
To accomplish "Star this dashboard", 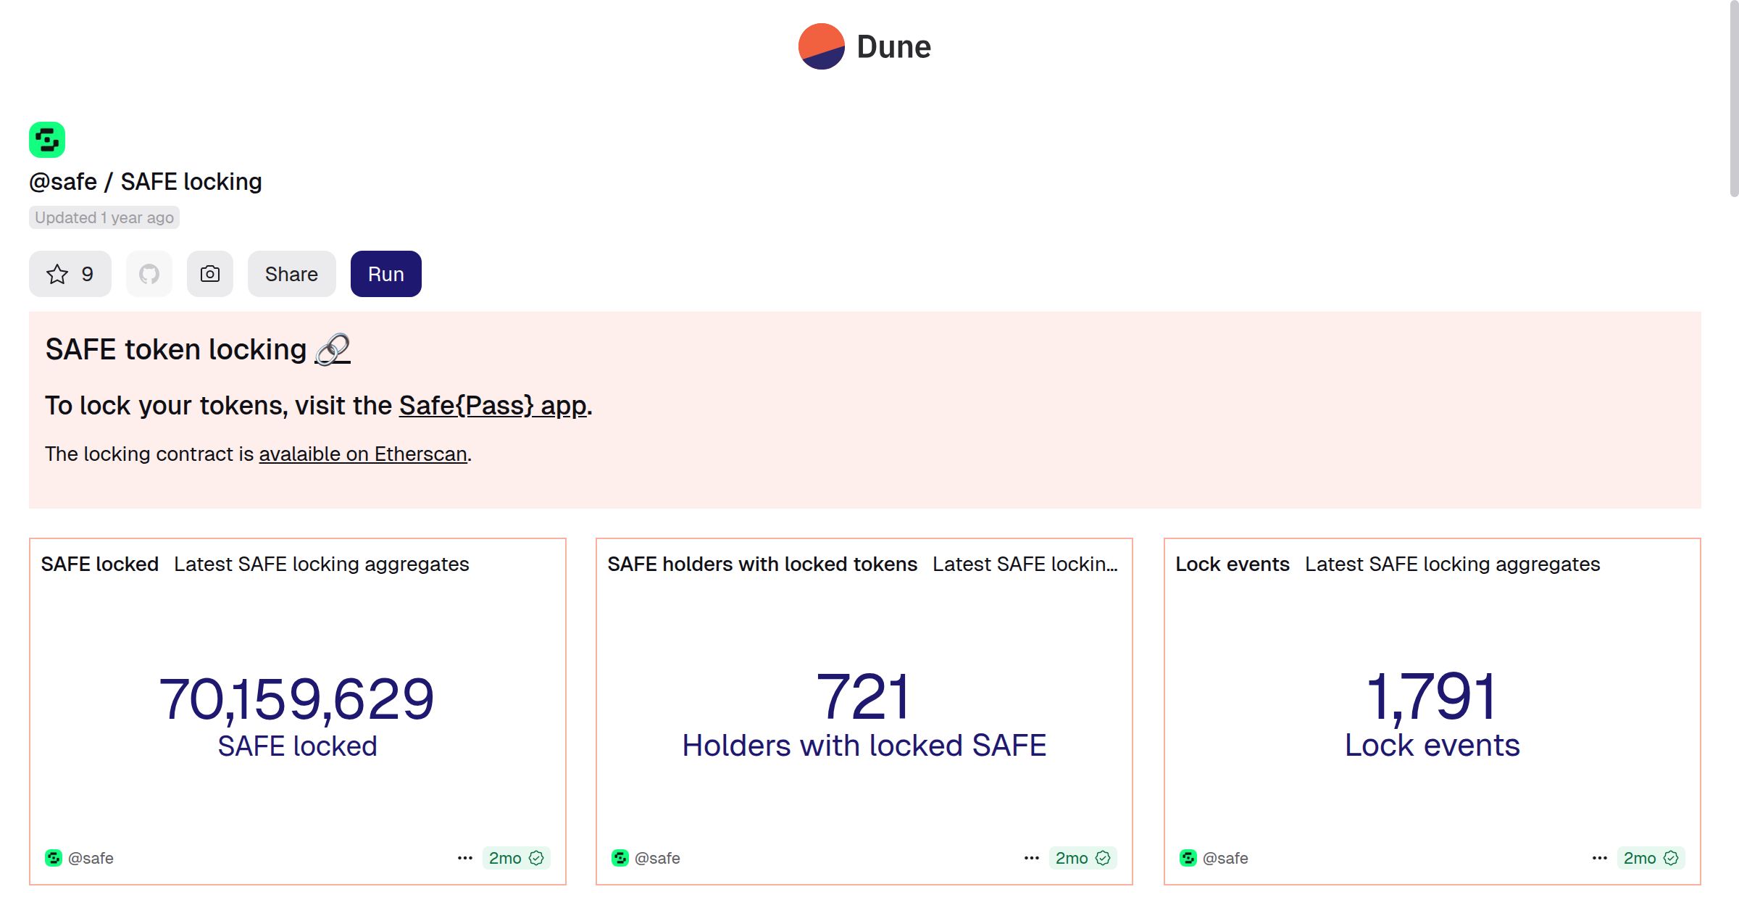I will tap(70, 274).
